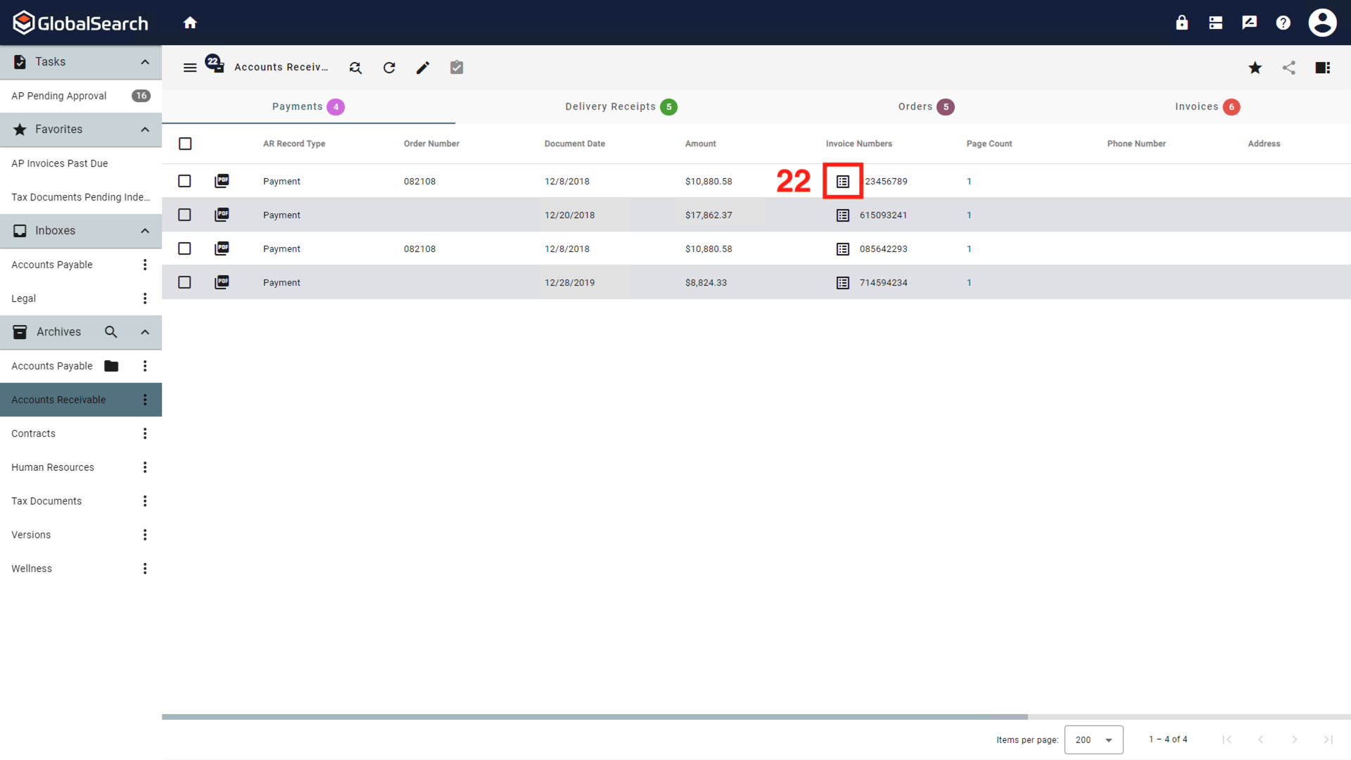Check the checkbox on the 12/28/2019 payment

[184, 282]
